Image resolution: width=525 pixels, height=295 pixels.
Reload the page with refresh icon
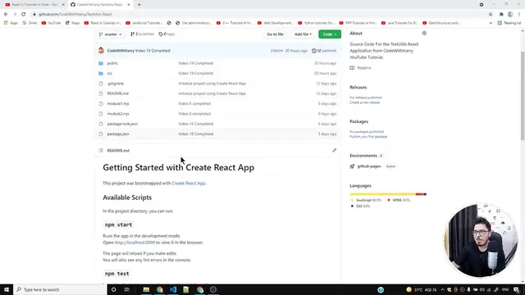click(24, 15)
